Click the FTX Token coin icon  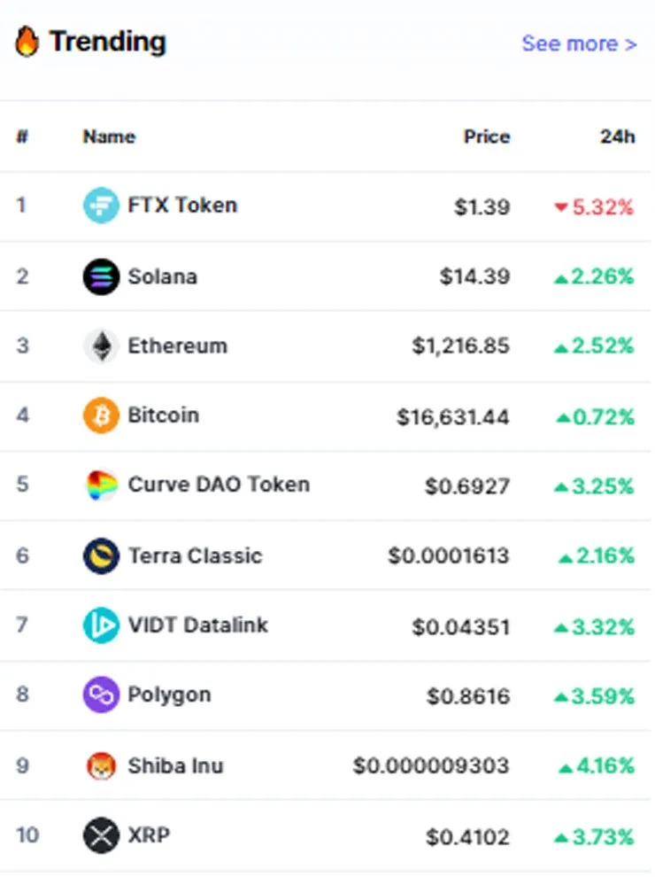(x=101, y=206)
